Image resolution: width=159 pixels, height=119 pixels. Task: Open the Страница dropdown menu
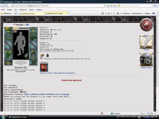click(x=126, y=13)
